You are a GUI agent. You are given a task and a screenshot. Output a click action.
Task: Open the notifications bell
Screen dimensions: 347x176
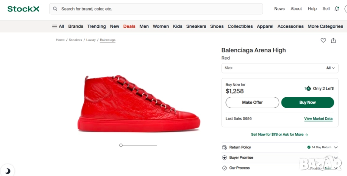coord(337,9)
